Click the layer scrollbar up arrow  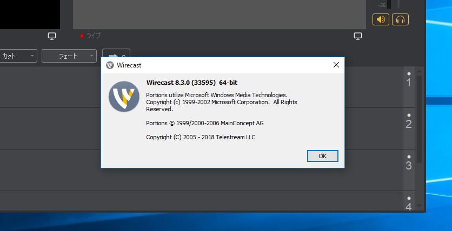point(420,71)
